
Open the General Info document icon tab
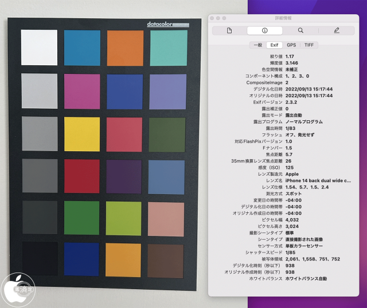click(229, 30)
